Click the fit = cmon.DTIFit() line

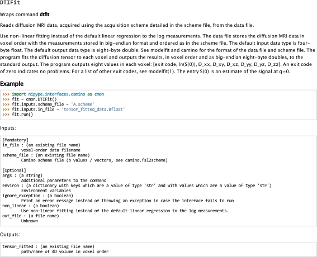point(30,99)
